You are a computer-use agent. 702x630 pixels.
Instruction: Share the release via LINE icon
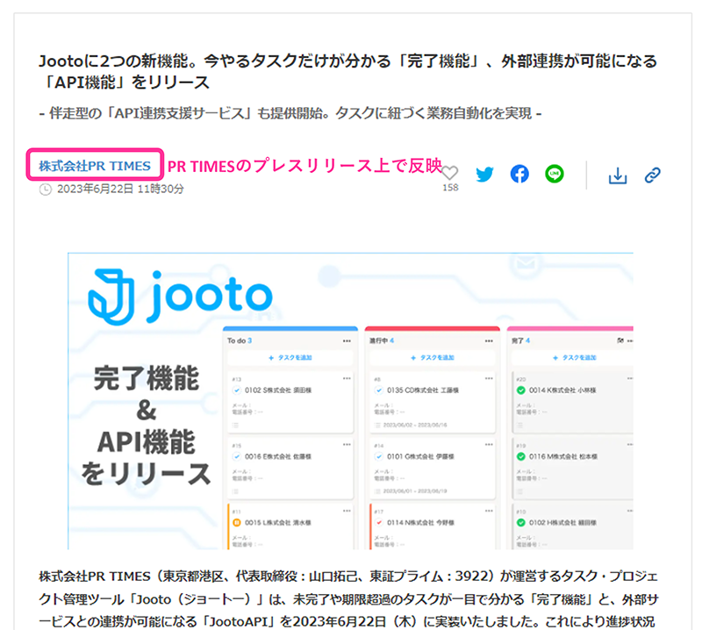555,174
